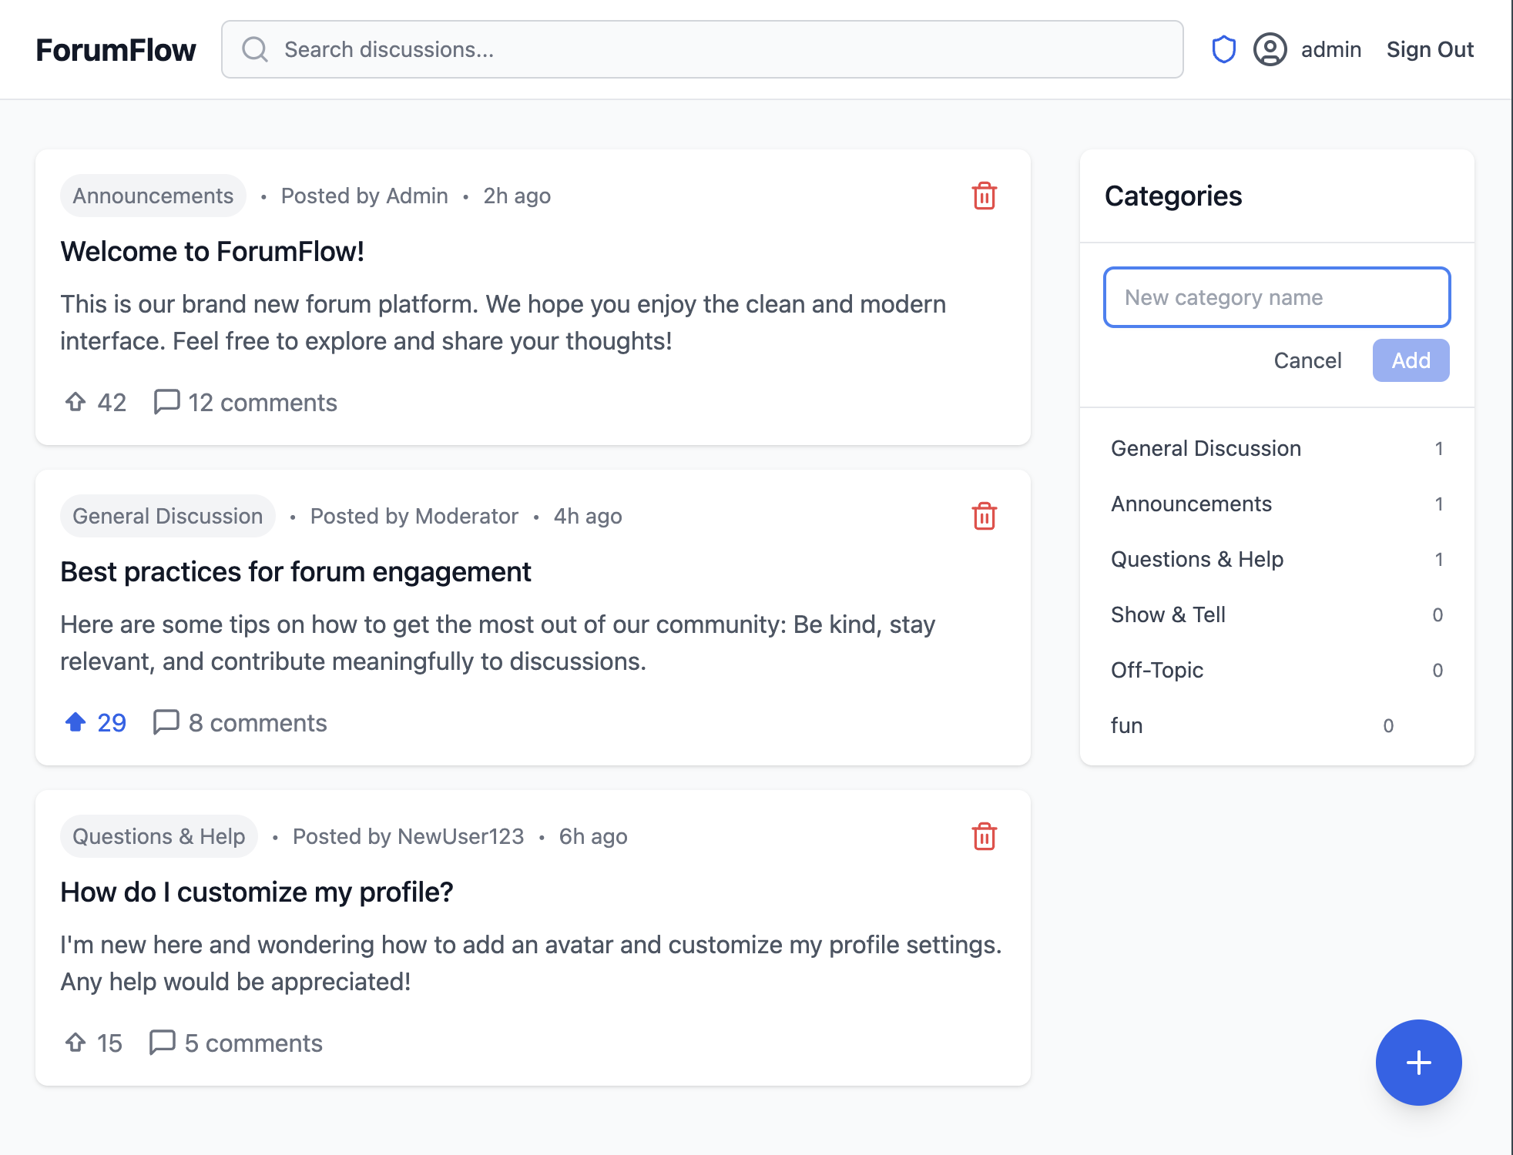Click the Announcements tag on first post

(x=153, y=196)
